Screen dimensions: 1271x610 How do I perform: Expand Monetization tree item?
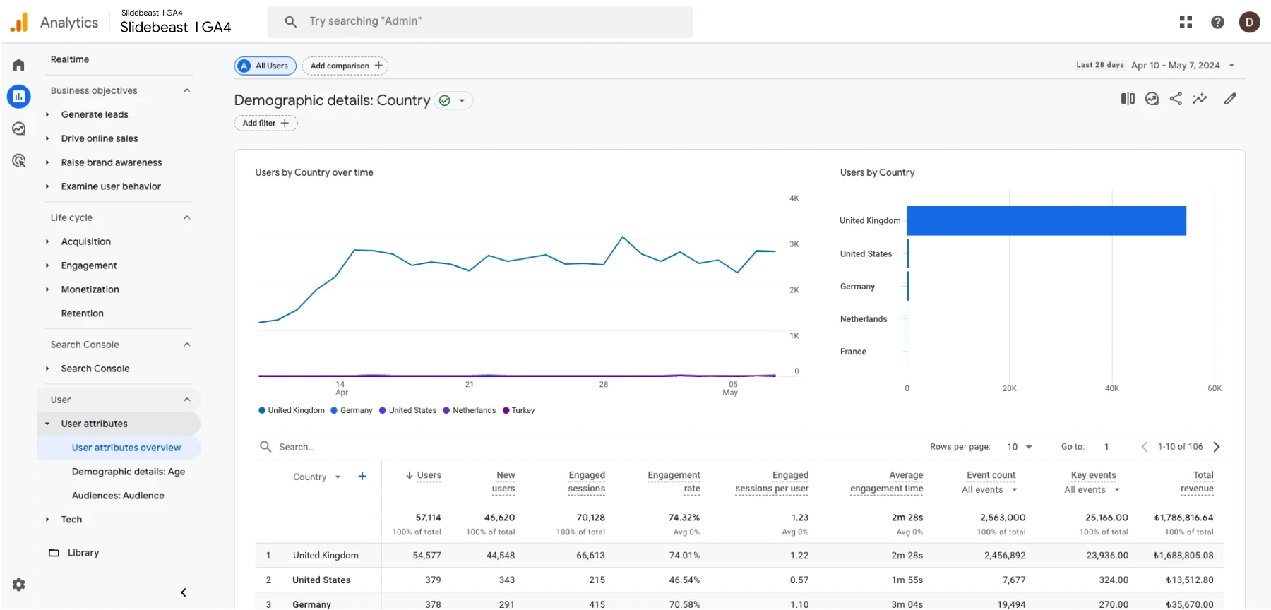tap(47, 289)
